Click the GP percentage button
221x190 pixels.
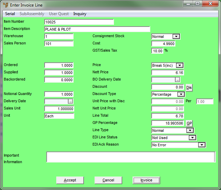click(x=189, y=123)
